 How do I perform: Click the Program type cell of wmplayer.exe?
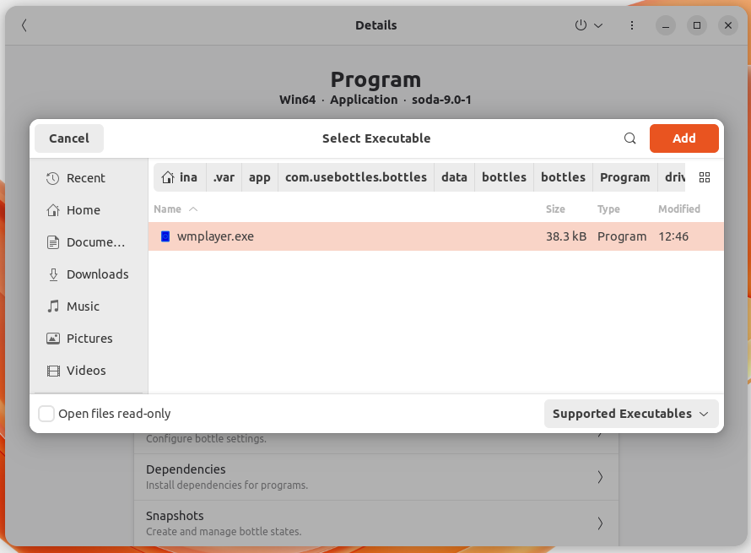click(x=622, y=236)
